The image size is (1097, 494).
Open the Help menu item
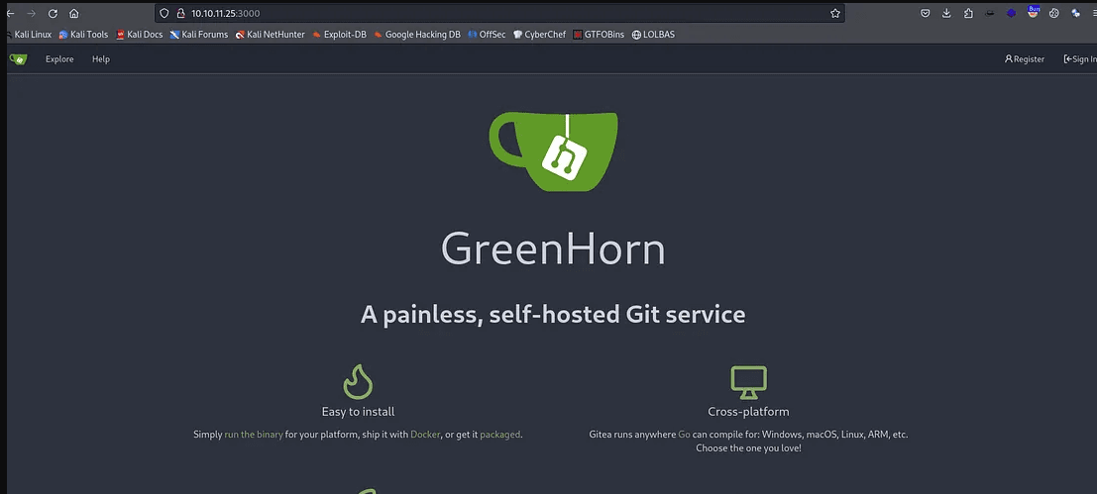click(x=101, y=59)
